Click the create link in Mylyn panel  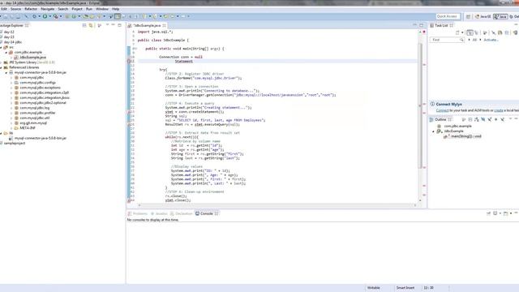(x=499, y=110)
